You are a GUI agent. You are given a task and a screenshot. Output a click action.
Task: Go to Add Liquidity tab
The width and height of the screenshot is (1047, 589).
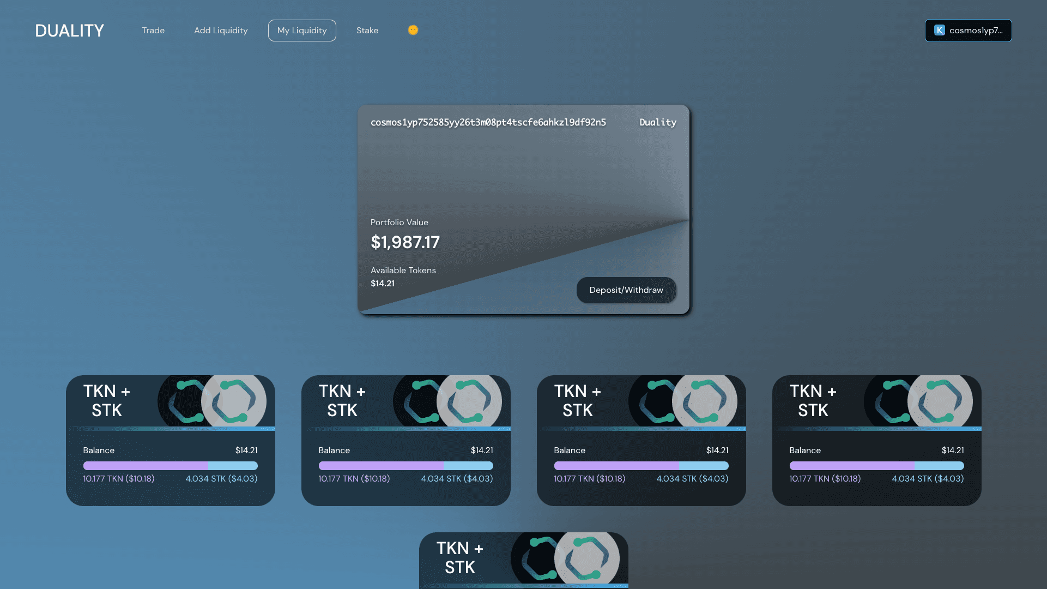221,31
